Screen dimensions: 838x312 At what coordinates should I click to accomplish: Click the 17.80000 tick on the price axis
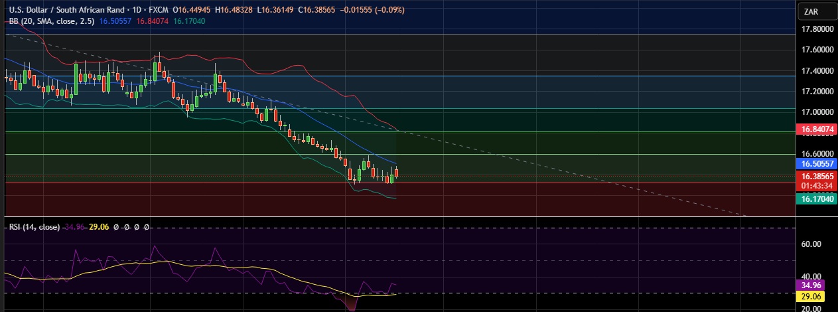[815, 30]
